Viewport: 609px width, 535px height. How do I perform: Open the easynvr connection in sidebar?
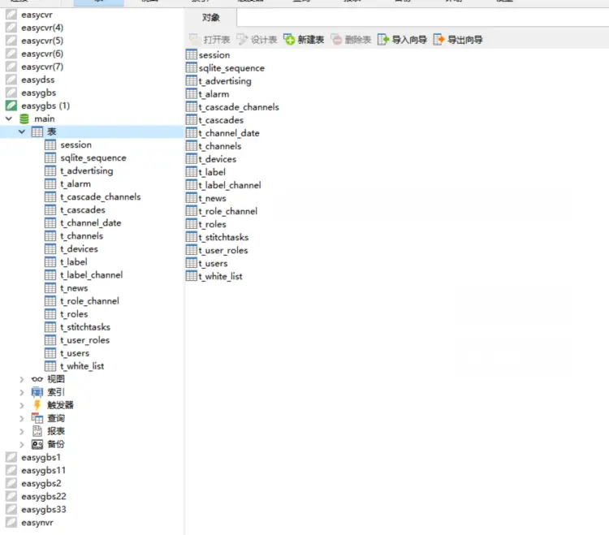click(x=37, y=523)
